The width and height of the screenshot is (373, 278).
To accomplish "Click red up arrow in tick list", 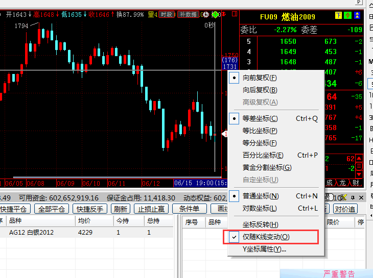I will (x=359, y=158).
